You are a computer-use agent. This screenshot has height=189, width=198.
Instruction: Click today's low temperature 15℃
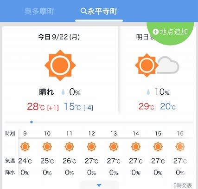72,107
